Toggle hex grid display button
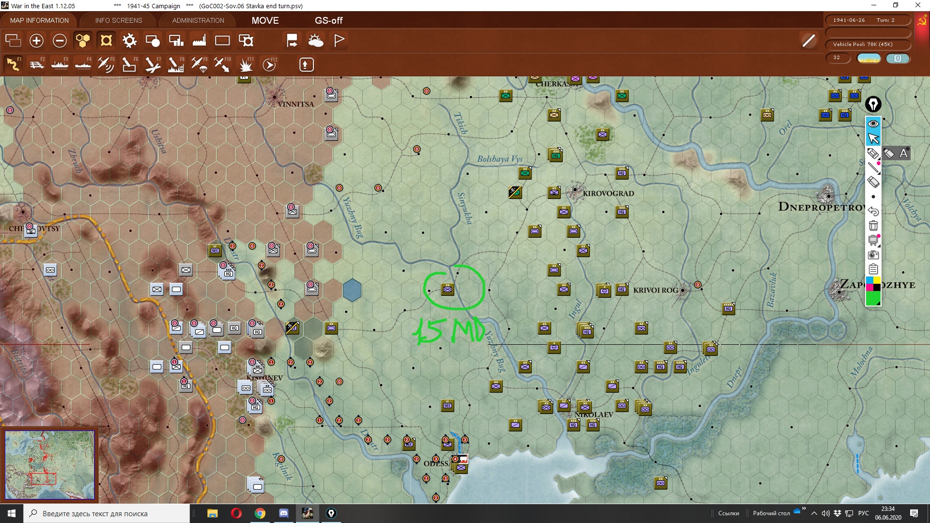The image size is (930, 523). [x=83, y=41]
